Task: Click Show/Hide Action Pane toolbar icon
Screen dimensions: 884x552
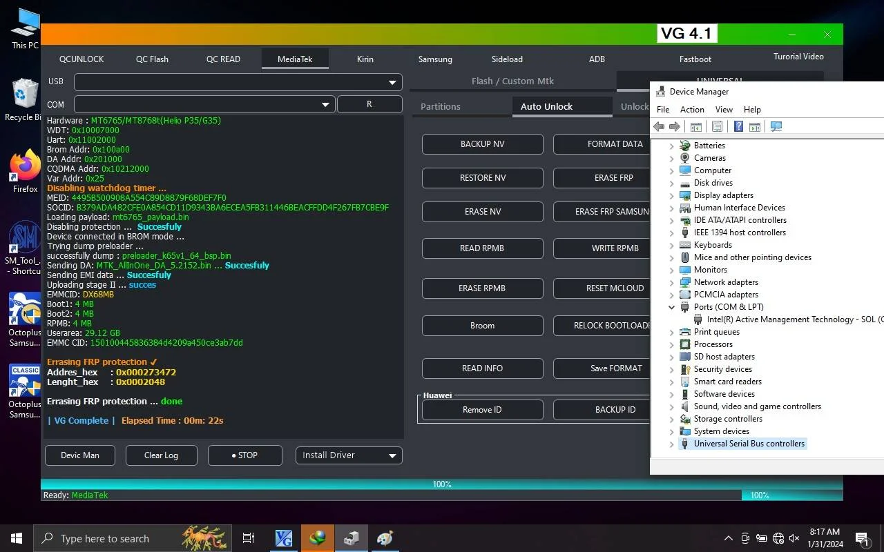Action: (755, 126)
